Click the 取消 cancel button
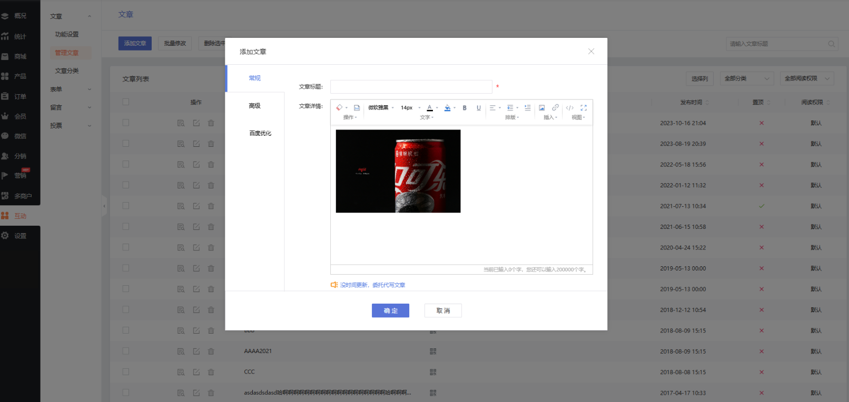The image size is (849, 402). click(x=443, y=310)
